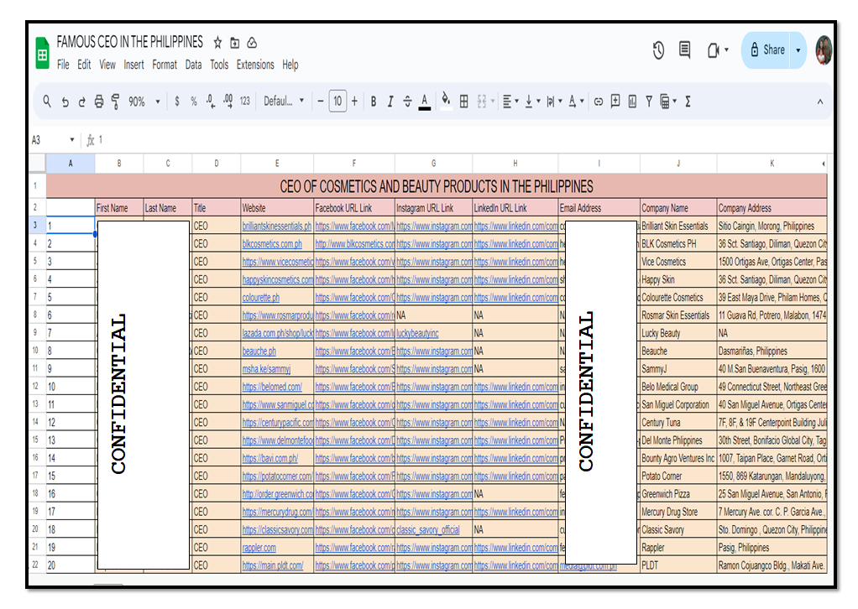Screen dimensions: 858x609
Task: Activate the paint format tool
Action: coord(116,101)
